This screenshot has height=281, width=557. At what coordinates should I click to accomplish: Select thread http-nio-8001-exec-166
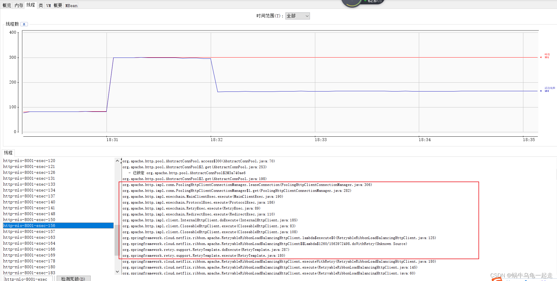click(x=58, y=249)
